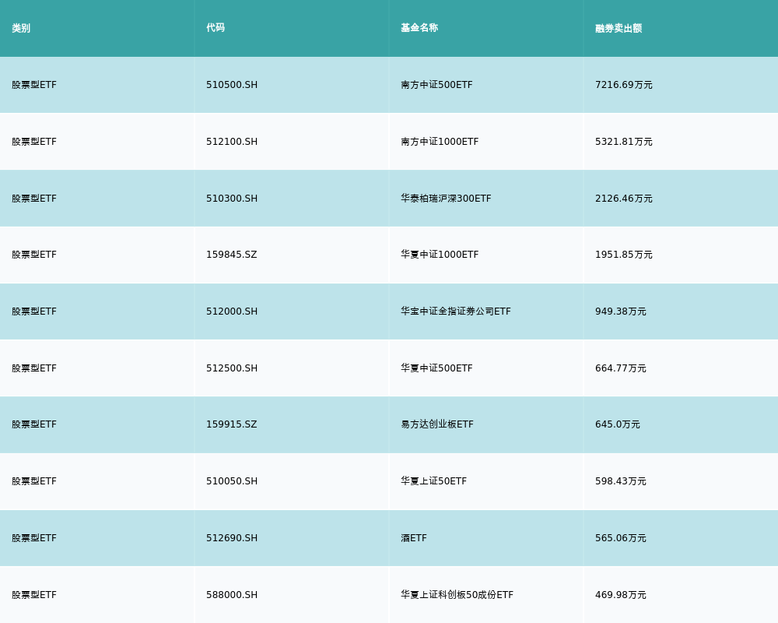Select fund name 易方达创业板ETF

pos(437,424)
